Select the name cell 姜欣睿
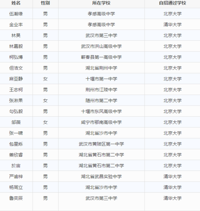Image resolution: width=200 pixels, height=211 pixels. click(x=16, y=155)
